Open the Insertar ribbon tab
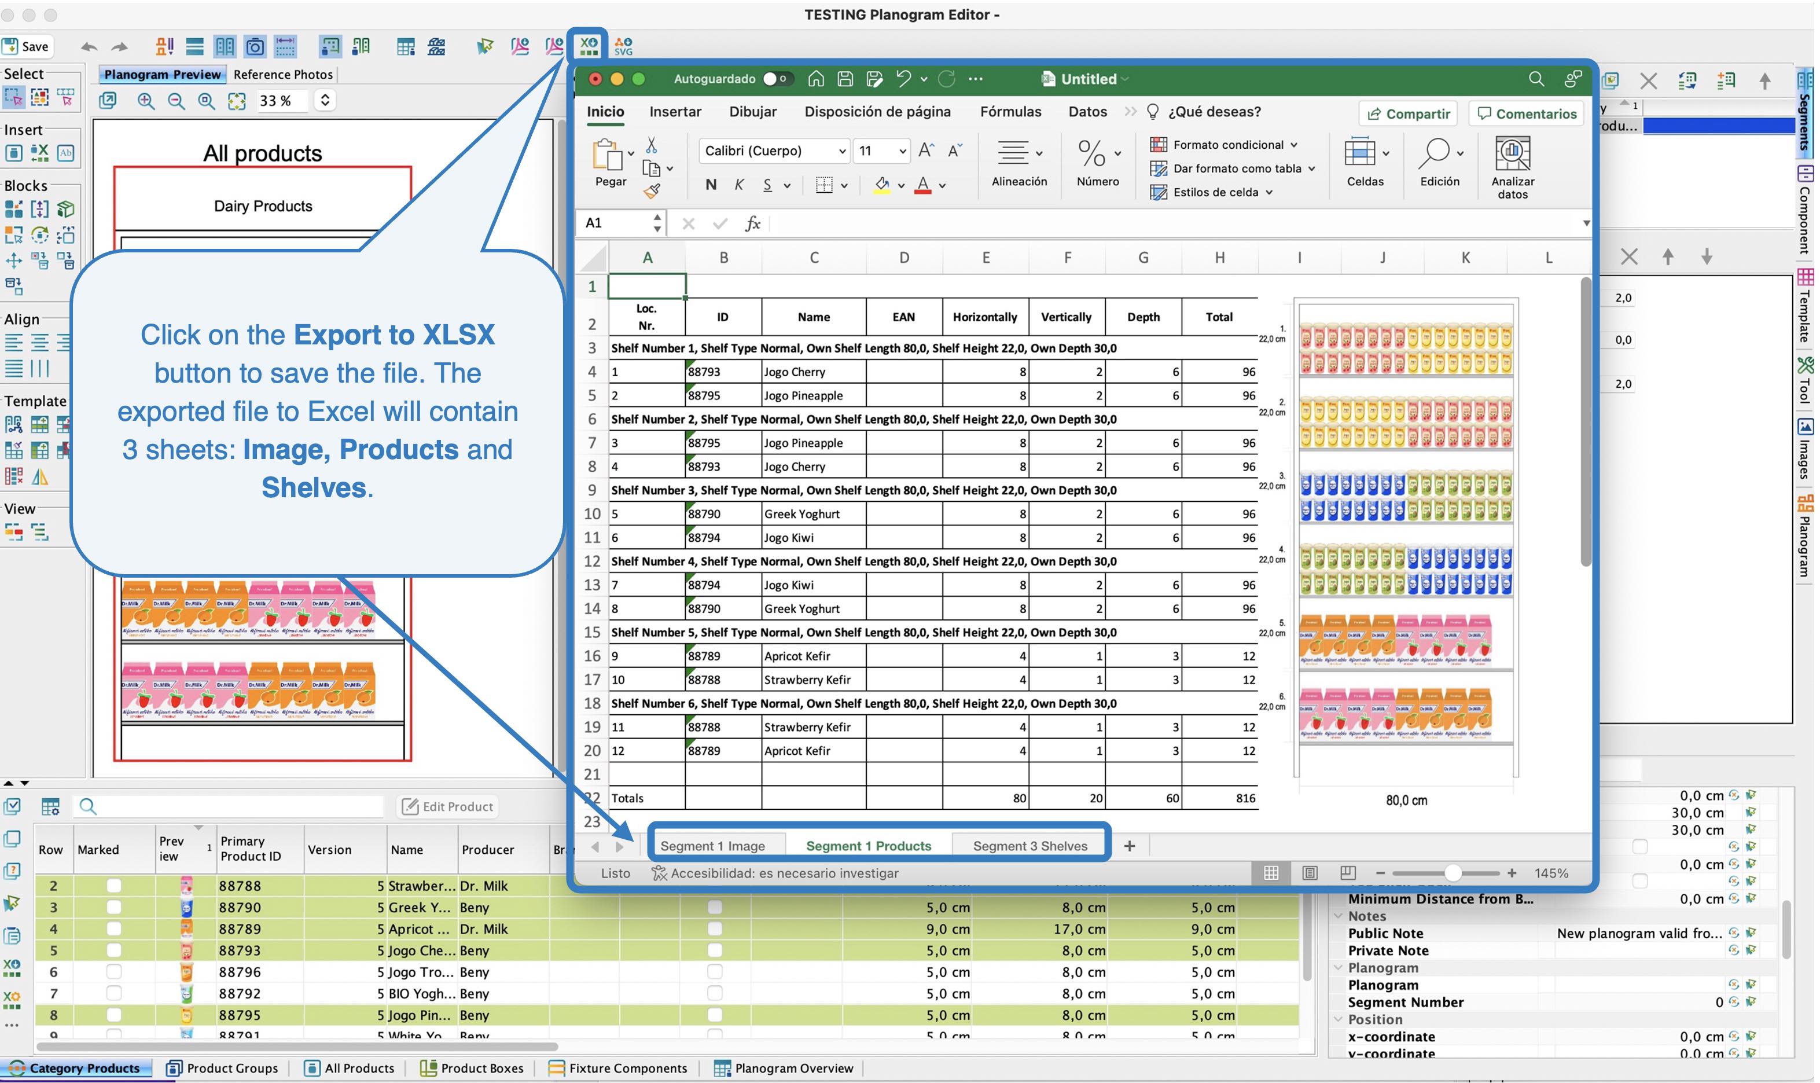The image size is (1820, 1083). pyautogui.click(x=675, y=112)
